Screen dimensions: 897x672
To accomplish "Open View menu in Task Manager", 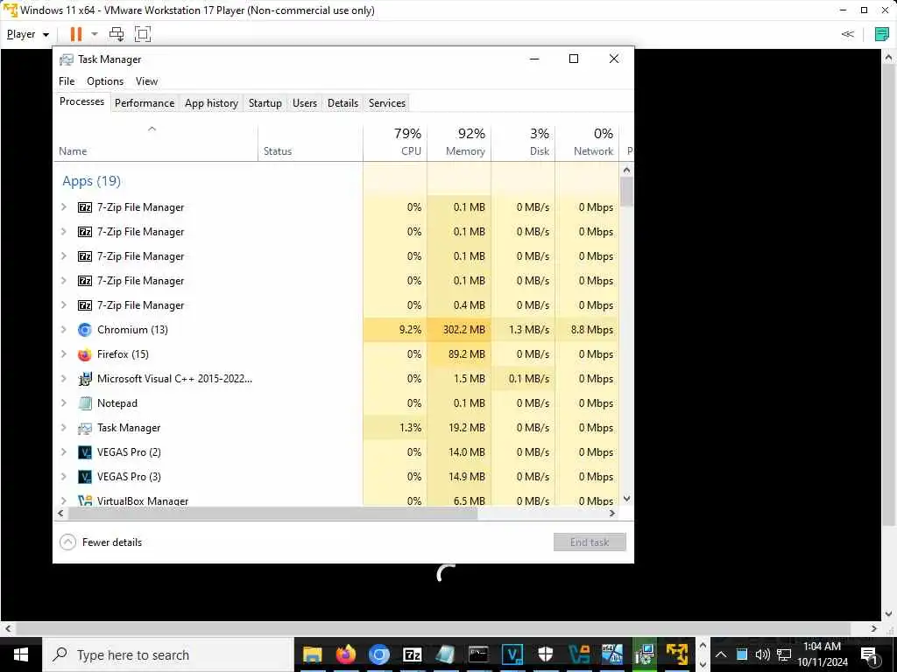I will pos(146,81).
